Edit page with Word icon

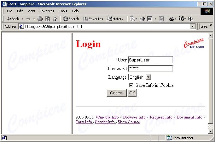click(150, 19)
